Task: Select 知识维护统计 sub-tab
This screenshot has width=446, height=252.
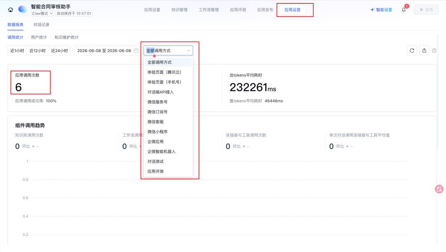Action: (66, 37)
